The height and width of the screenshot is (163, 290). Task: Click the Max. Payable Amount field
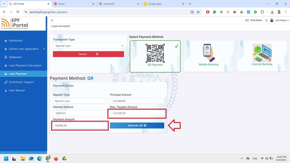[137, 113]
